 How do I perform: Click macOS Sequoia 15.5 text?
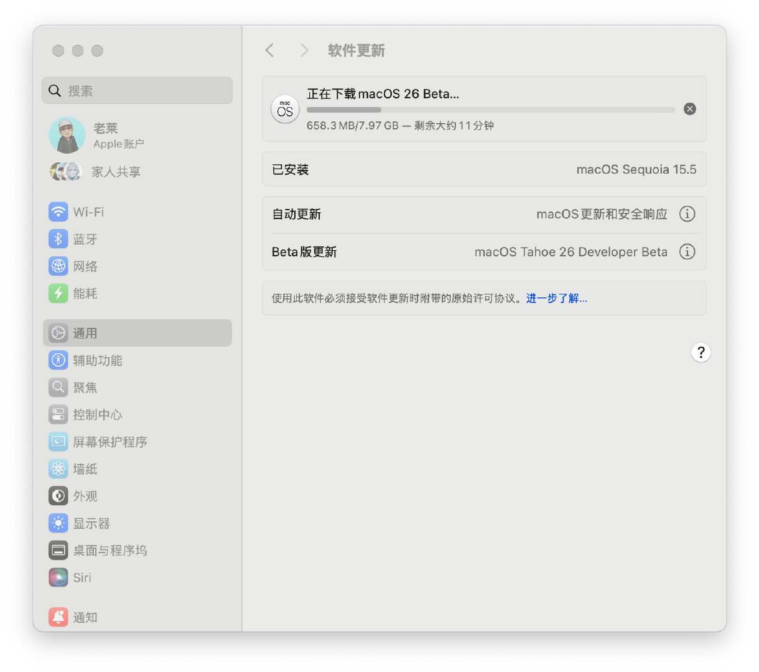pyautogui.click(x=636, y=169)
